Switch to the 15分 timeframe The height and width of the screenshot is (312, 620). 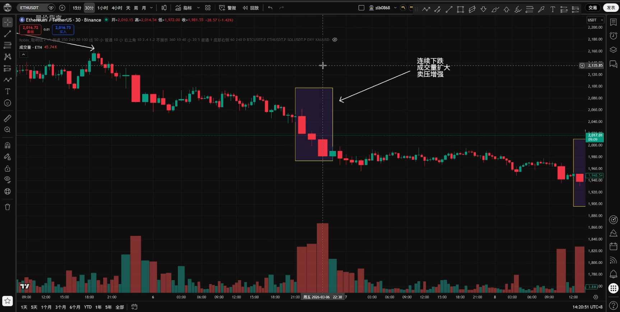click(x=77, y=8)
